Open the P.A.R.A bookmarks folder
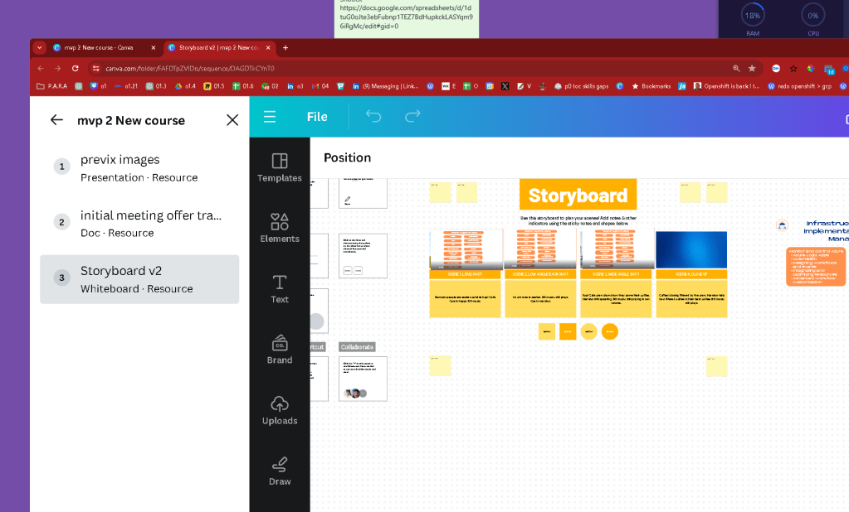Viewport: 849px width, 512px height. (x=52, y=86)
